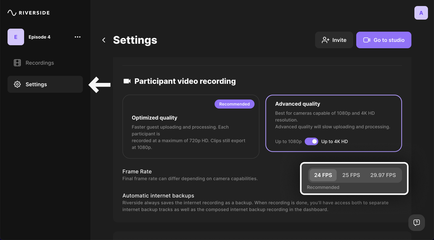Click the Riverside logo
The width and height of the screenshot is (434, 240).
pos(29,13)
